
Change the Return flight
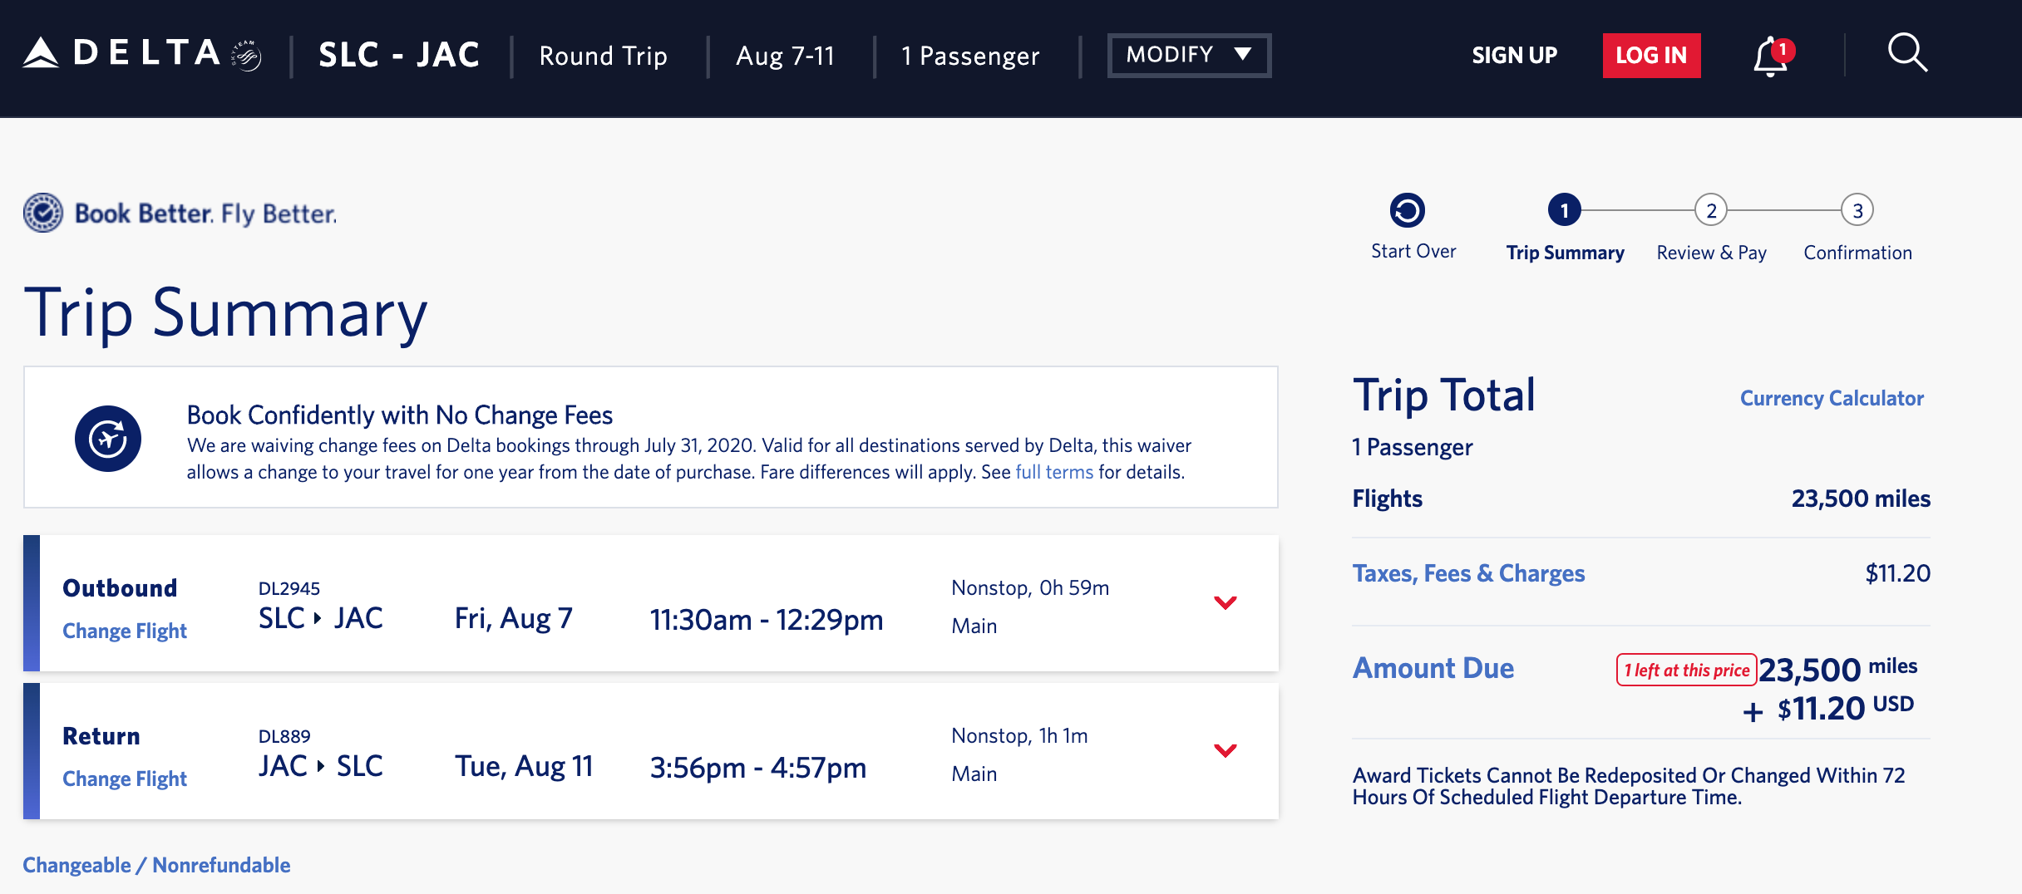click(125, 779)
